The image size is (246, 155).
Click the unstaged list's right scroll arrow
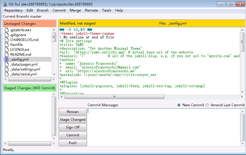(54, 79)
